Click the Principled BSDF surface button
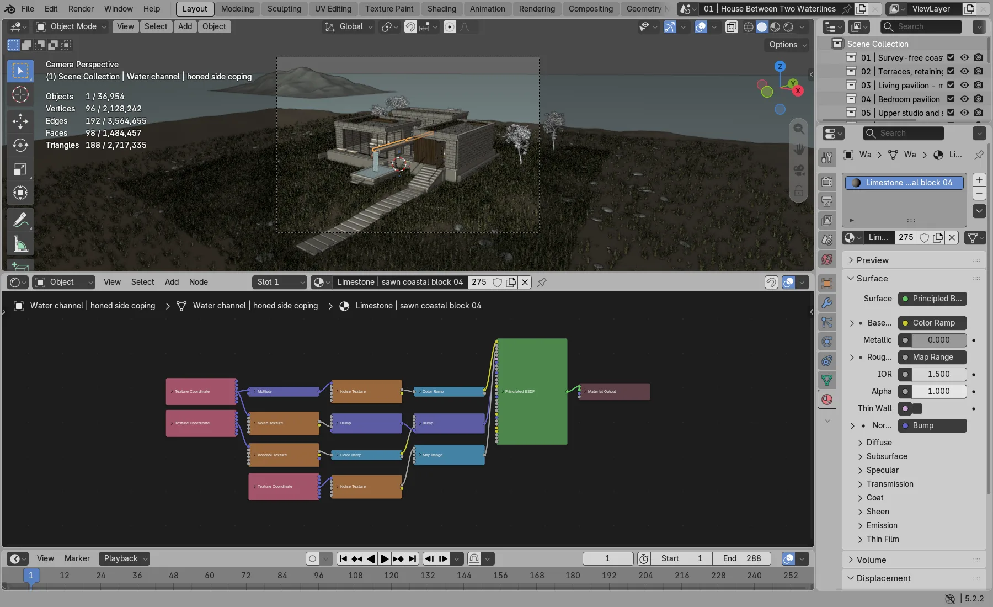The width and height of the screenshot is (993, 607). click(932, 299)
